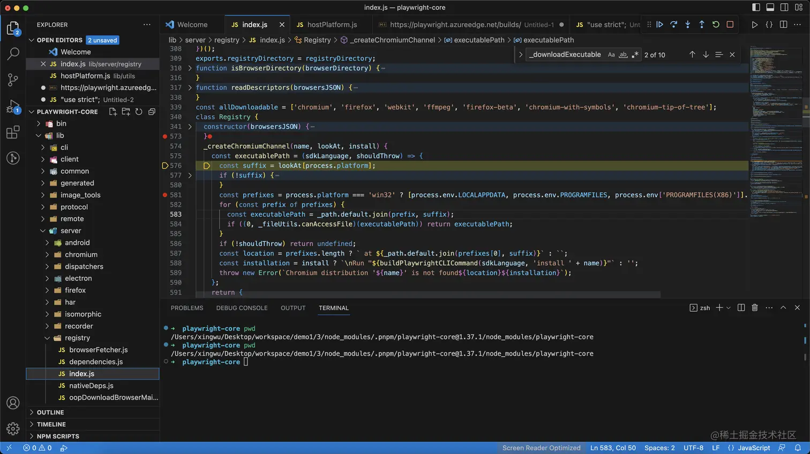Split the editor to the right
This screenshot has width=810, height=454.
click(x=783, y=25)
